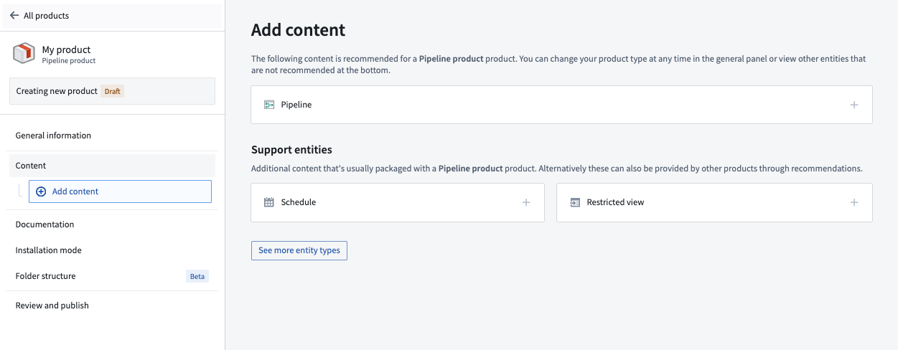The width and height of the screenshot is (898, 350).
Task: Click See more entity types button
Action: (299, 250)
